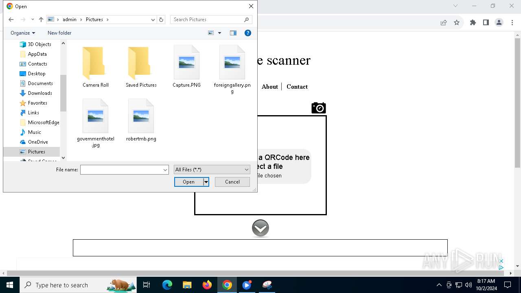Open the view options dropdown arrow

tap(219, 33)
